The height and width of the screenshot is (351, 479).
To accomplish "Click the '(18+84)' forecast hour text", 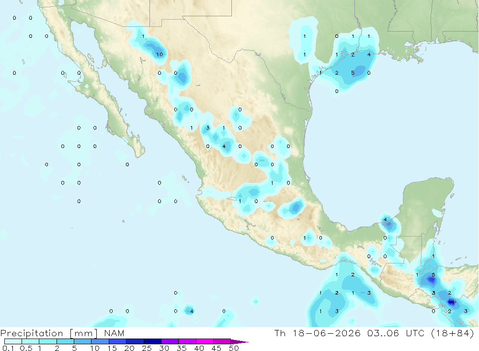I will pos(453,333).
